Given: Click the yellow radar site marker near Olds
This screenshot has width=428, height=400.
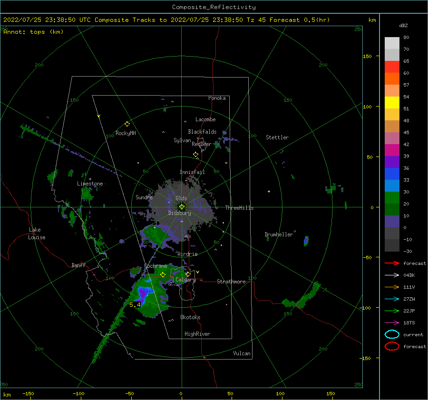Looking at the screenshot, I should click(182, 207).
